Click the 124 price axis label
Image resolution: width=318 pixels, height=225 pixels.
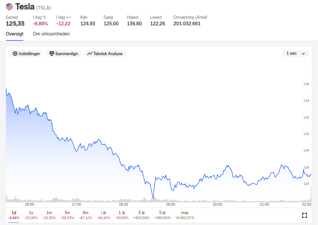click(306, 184)
